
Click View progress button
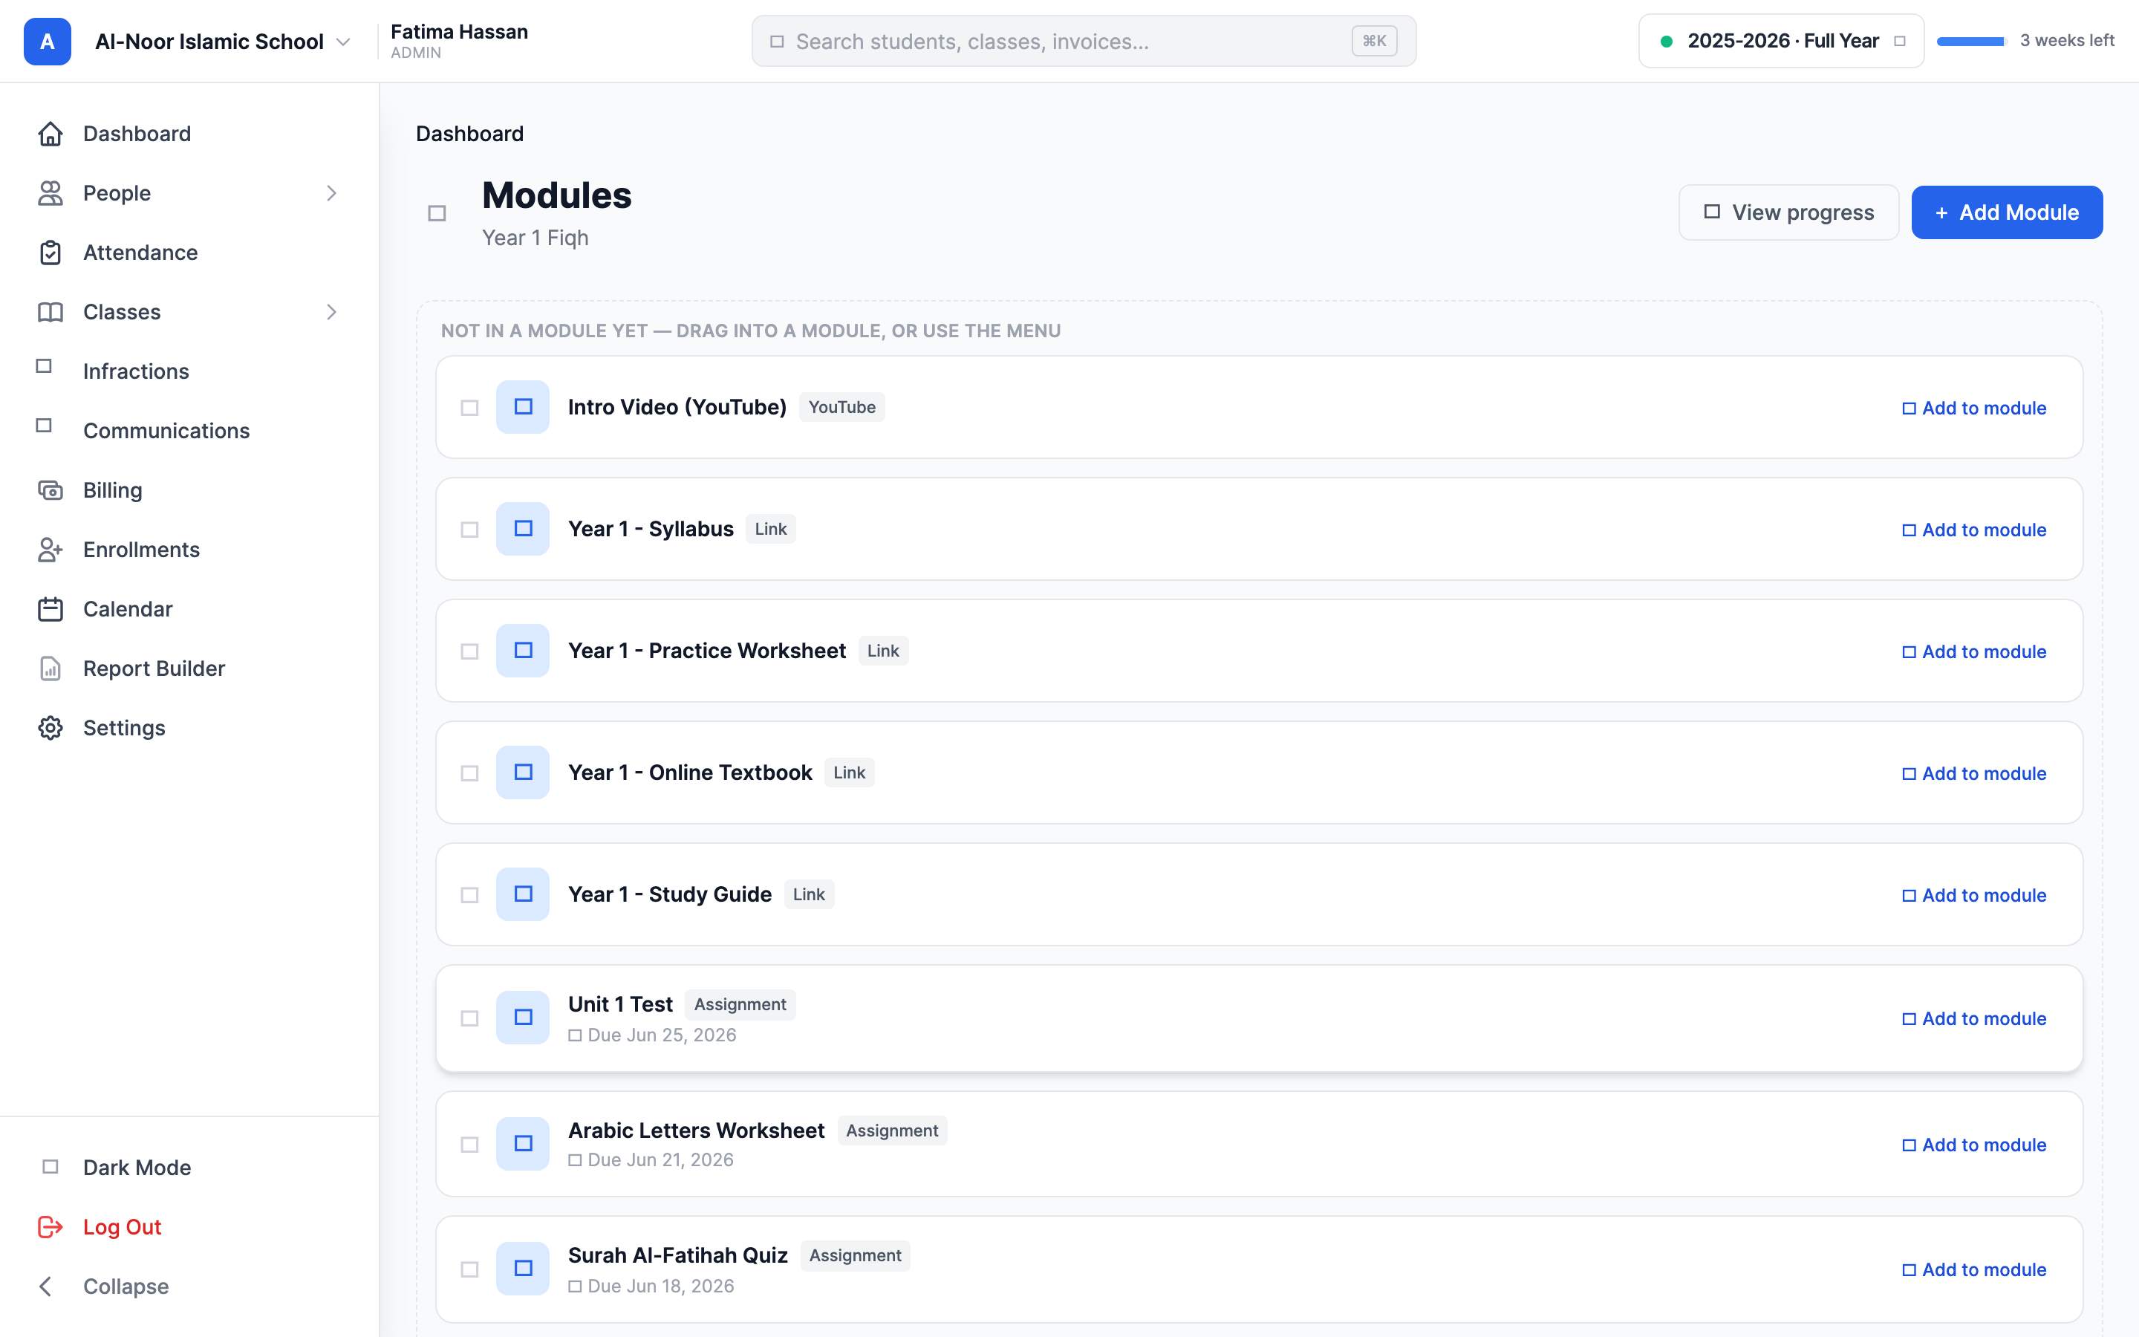click(x=1788, y=212)
